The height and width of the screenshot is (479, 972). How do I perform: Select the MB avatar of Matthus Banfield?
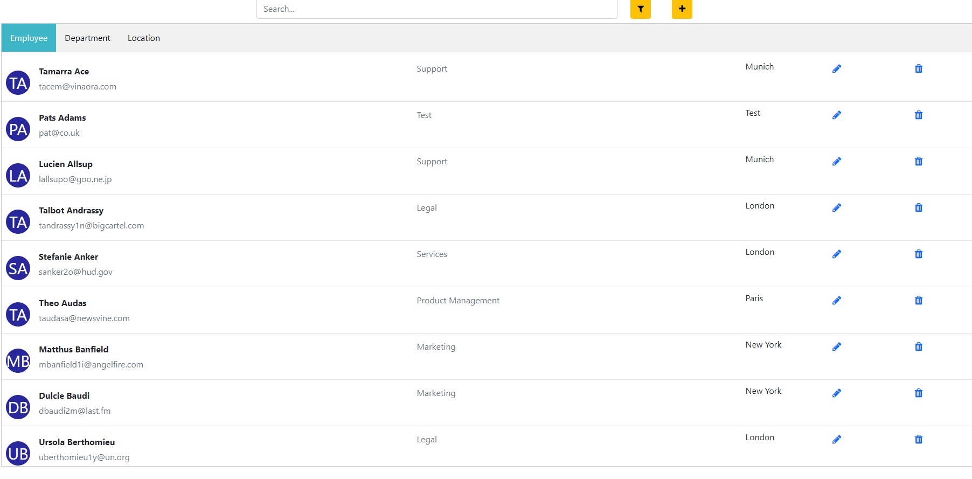coord(18,361)
